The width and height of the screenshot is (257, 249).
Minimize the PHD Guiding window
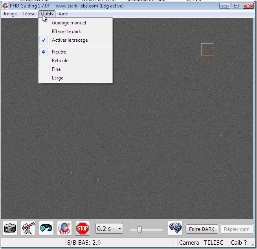tap(224, 6)
